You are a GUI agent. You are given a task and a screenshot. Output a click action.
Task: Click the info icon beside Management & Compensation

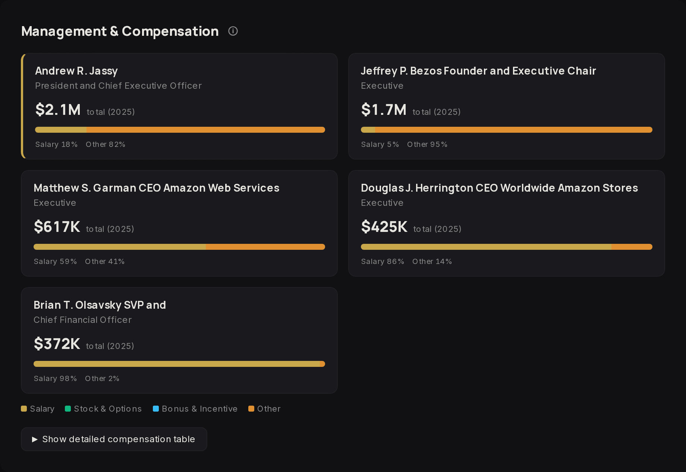pos(233,31)
